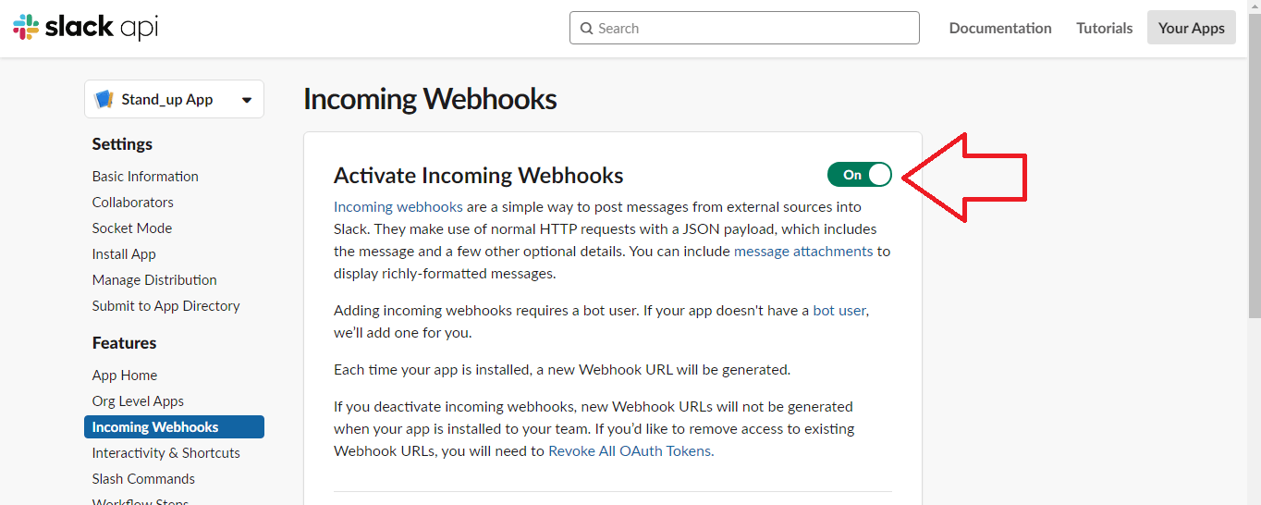This screenshot has width=1261, height=505.
Task: Navigate to Install App
Action: 124,253
